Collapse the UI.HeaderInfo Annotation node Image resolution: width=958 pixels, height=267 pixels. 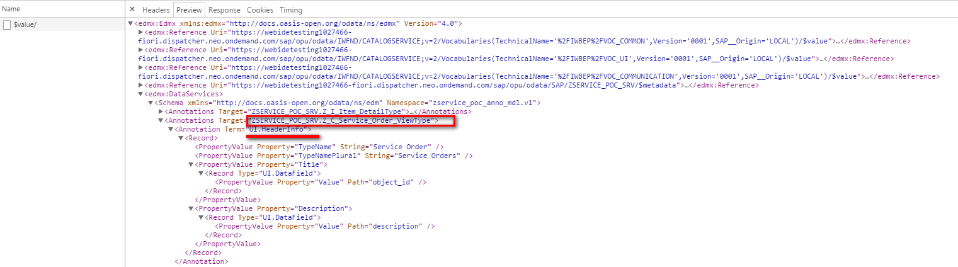171,129
